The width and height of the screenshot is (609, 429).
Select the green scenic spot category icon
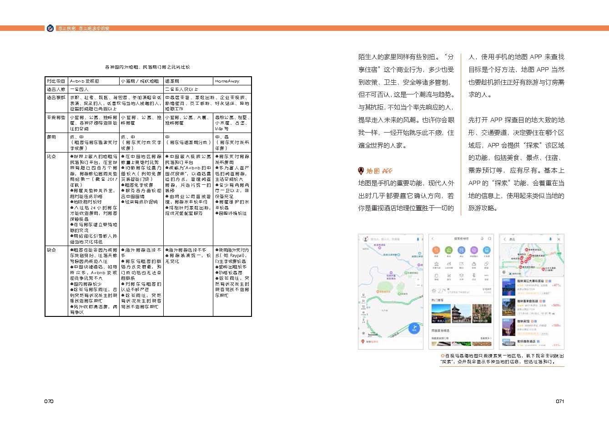(448, 250)
